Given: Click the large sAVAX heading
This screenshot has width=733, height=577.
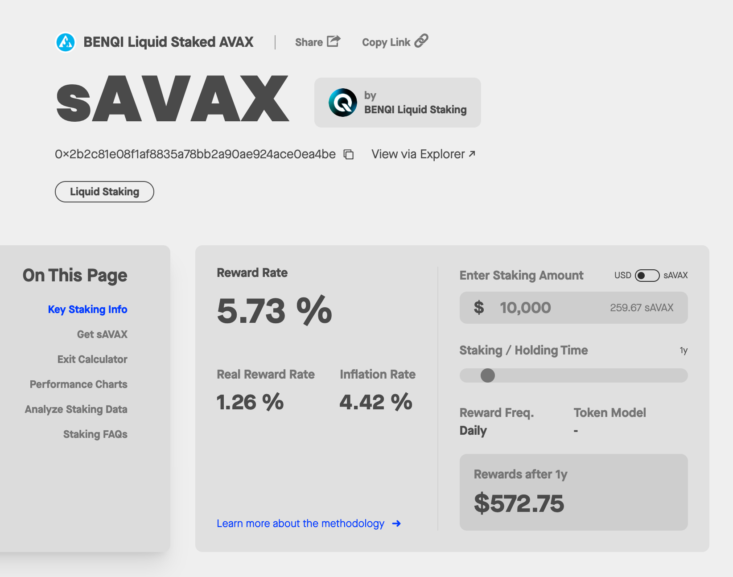Looking at the screenshot, I should tap(173, 99).
